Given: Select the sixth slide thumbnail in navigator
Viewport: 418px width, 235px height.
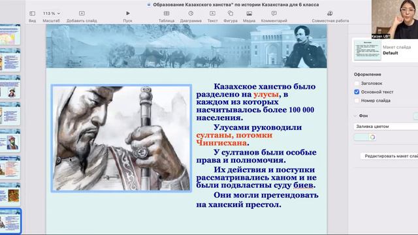Looking at the screenshot, I should coord(10,167).
